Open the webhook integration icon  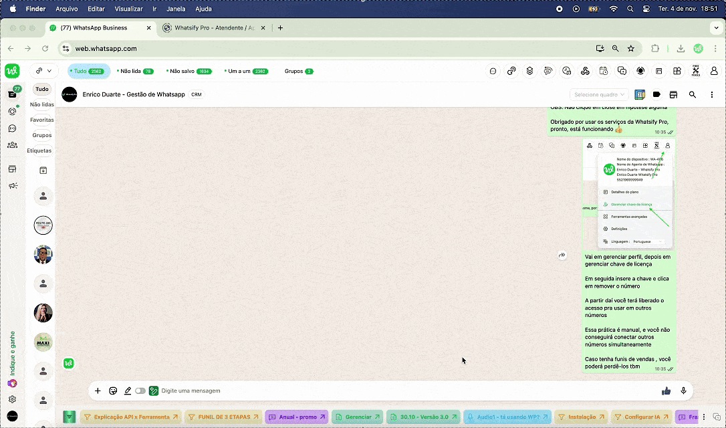[x=585, y=71]
